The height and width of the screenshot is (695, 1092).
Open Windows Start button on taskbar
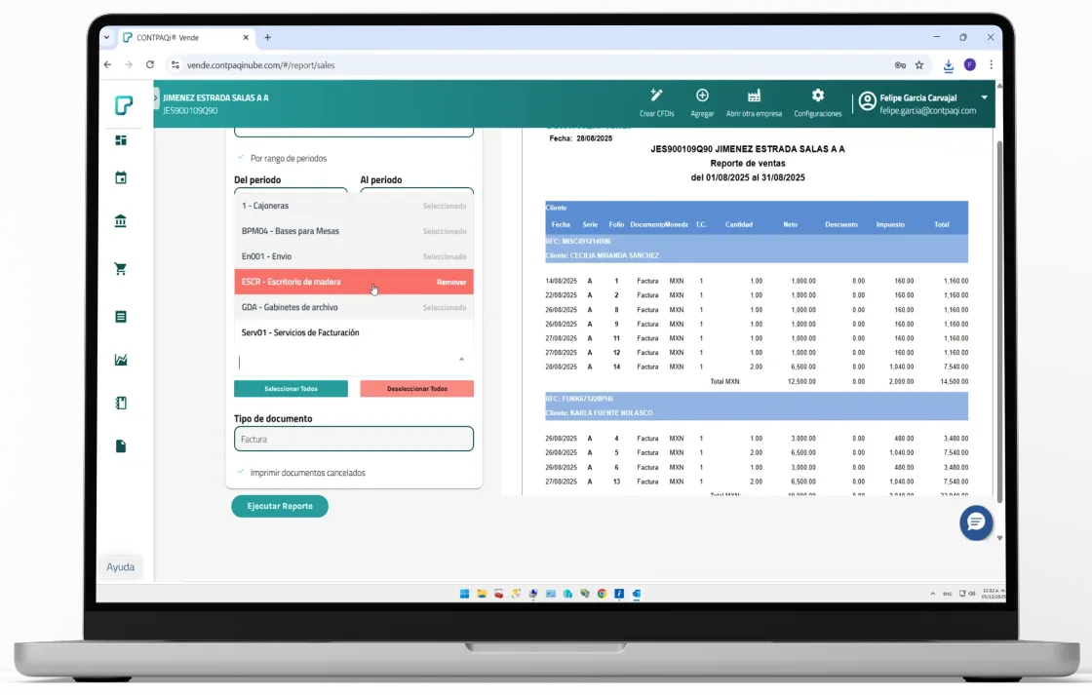(x=464, y=594)
